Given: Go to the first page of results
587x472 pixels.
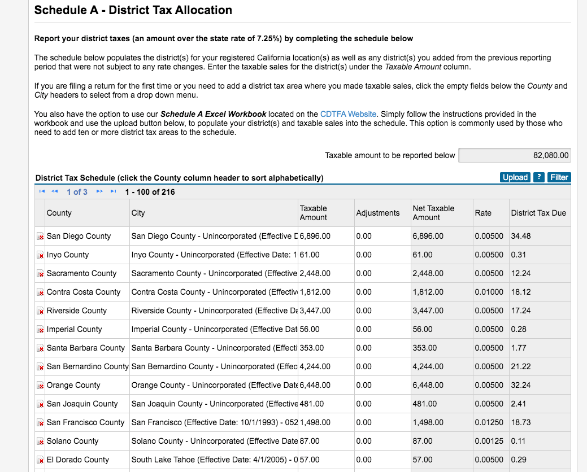Looking at the screenshot, I should [42, 191].
